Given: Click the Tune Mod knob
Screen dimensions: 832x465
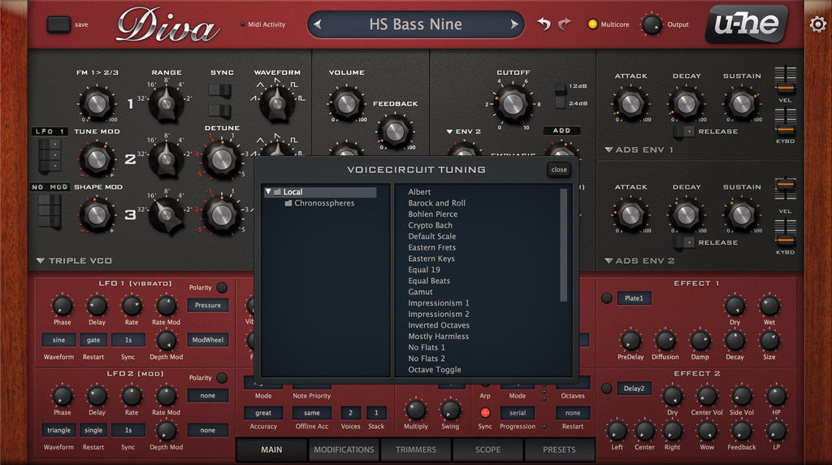Looking at the screenshot, I should (x=97, y=159).
